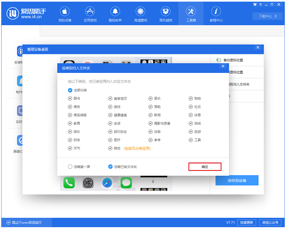The image size is (286, 230).
Task: Click the Phone app icon in dock
Action: pyautogui.click(x=69, y=183)
